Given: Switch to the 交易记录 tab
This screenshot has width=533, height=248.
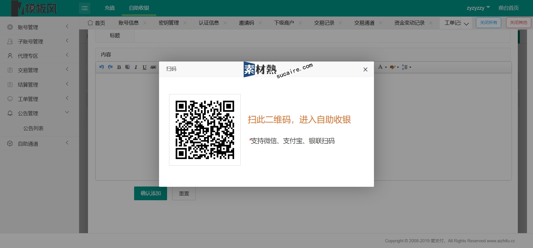Looking at the screenshot, I should (324, 23).
